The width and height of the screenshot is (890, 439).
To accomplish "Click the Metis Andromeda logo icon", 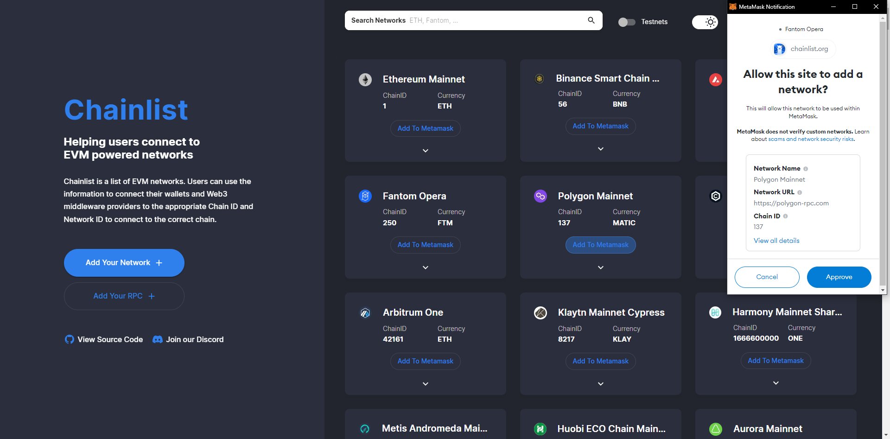I will 365,429.
